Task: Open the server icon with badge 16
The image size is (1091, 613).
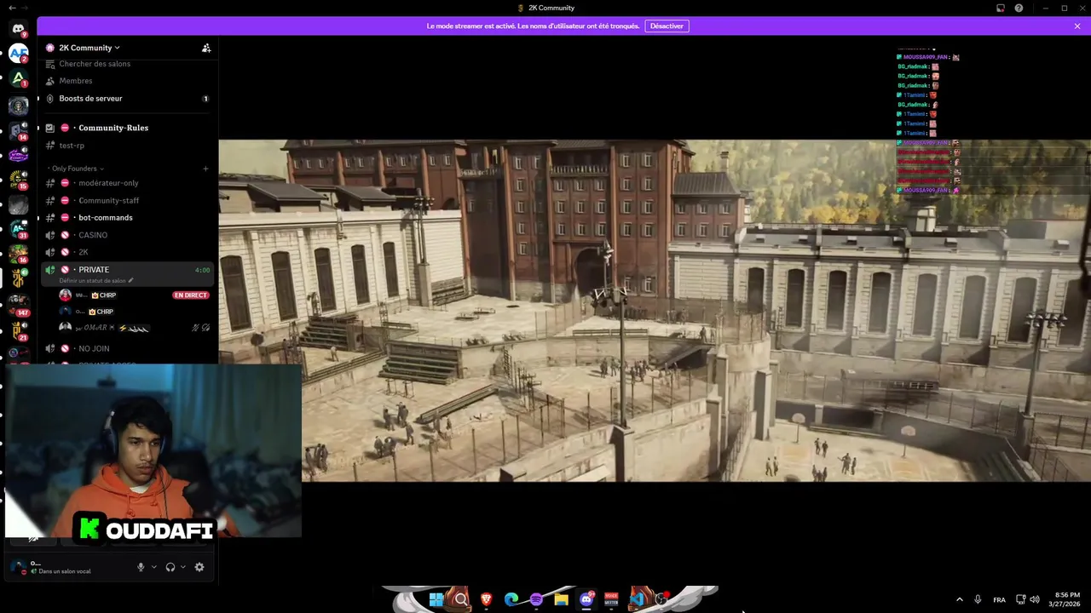Action: pos(18,254)
